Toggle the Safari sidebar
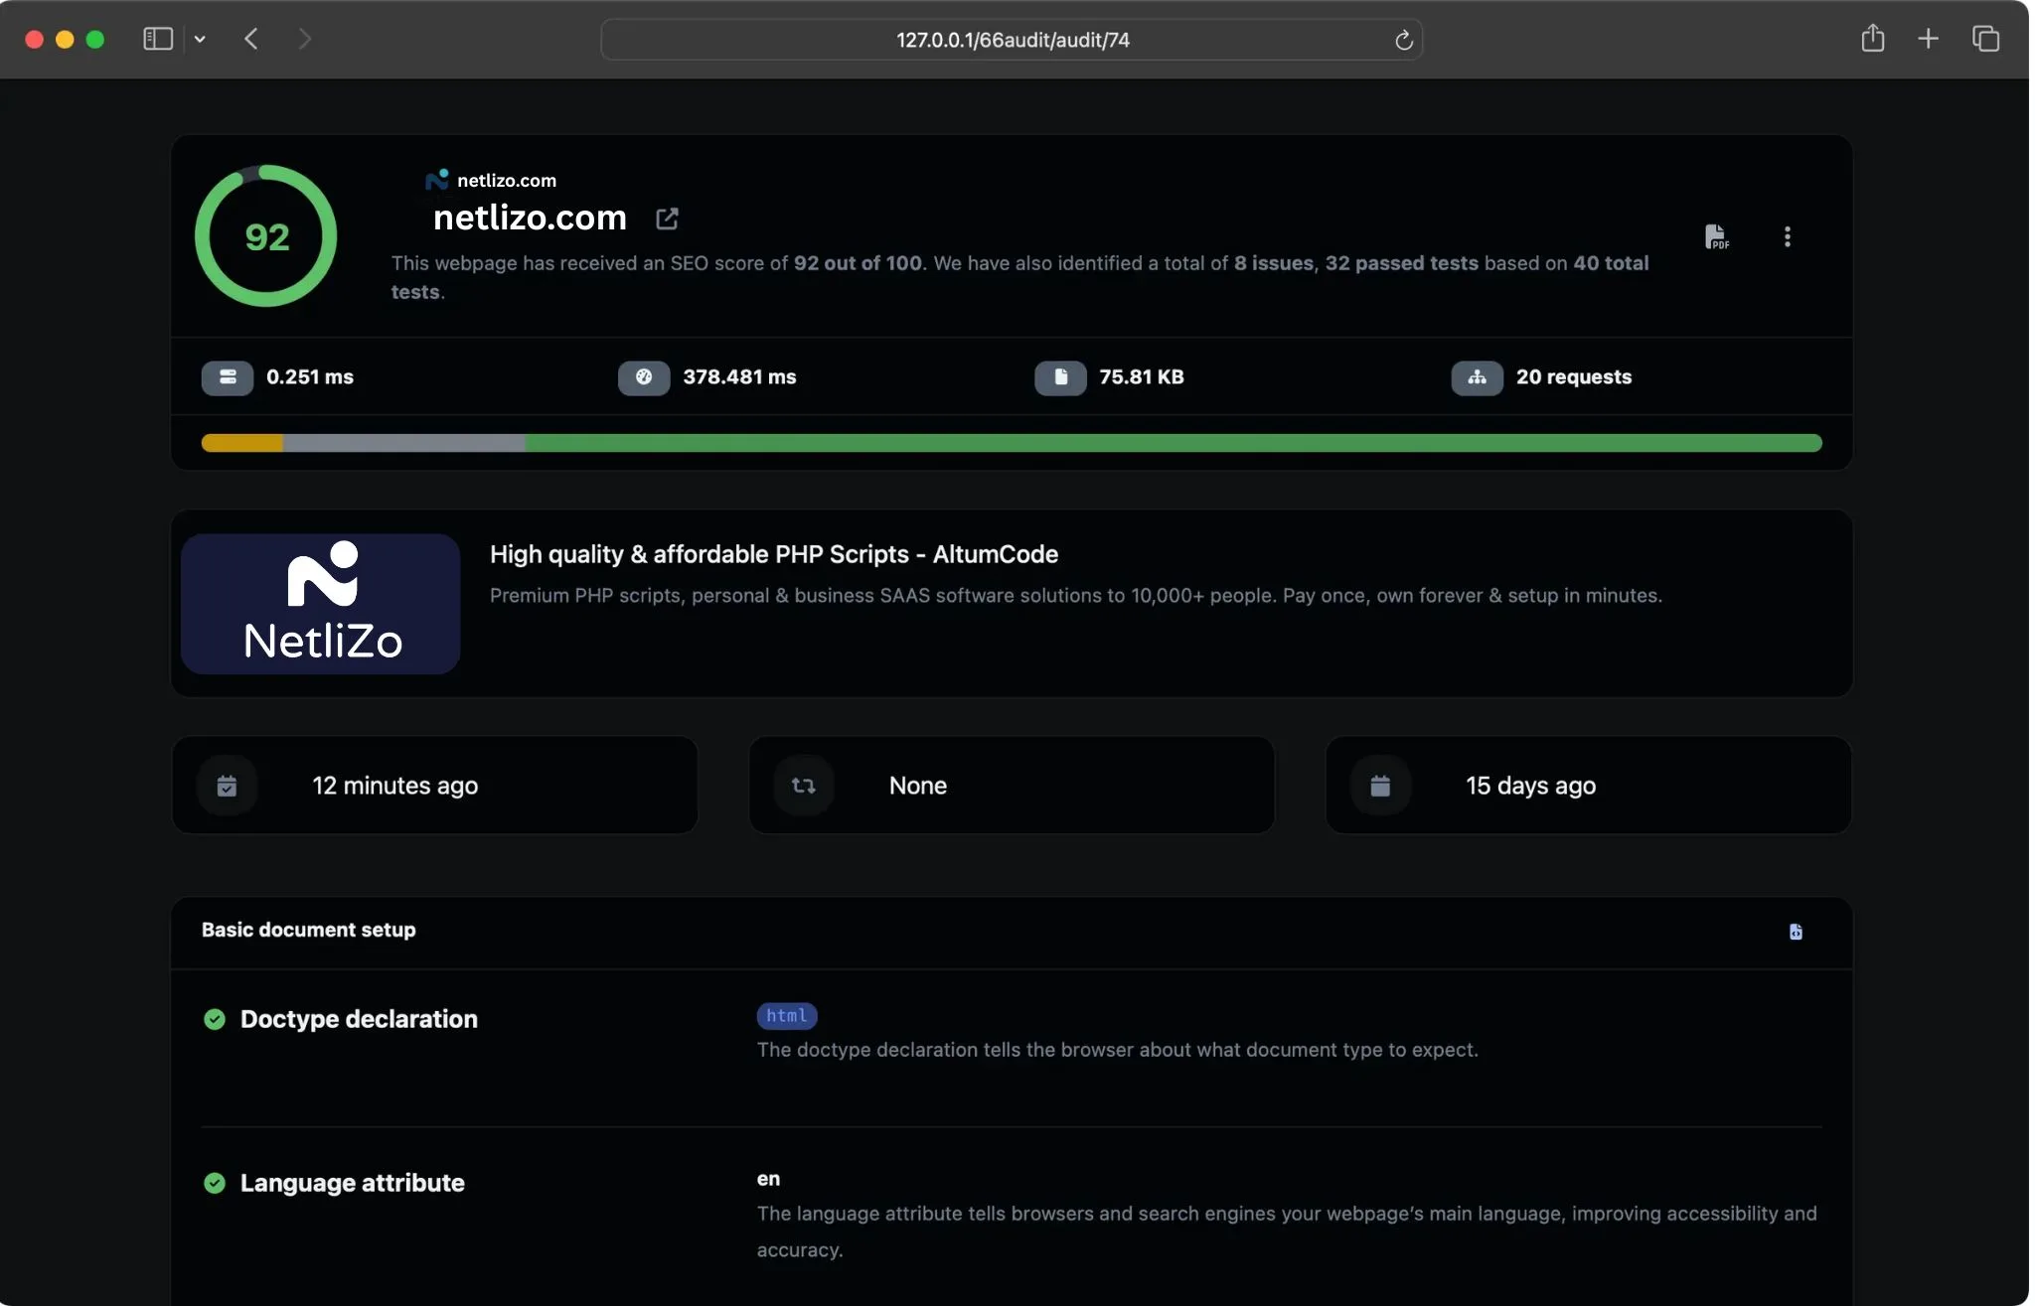The width and height of the screenshot is (2035, 1306). 158,39
